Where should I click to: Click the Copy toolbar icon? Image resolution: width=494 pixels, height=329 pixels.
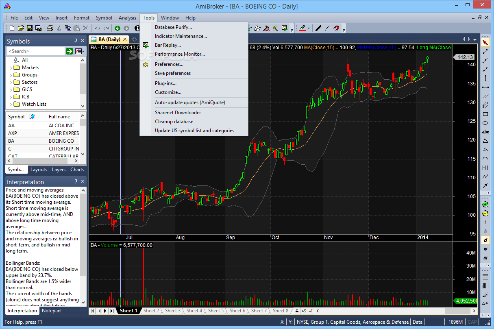tap(67, 28)
